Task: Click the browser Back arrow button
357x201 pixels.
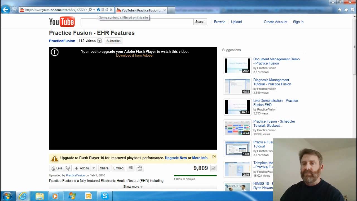Action: [x=5, y=10]
